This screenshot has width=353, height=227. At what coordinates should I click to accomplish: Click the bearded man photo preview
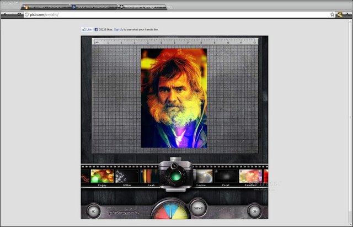coord(174,98)
